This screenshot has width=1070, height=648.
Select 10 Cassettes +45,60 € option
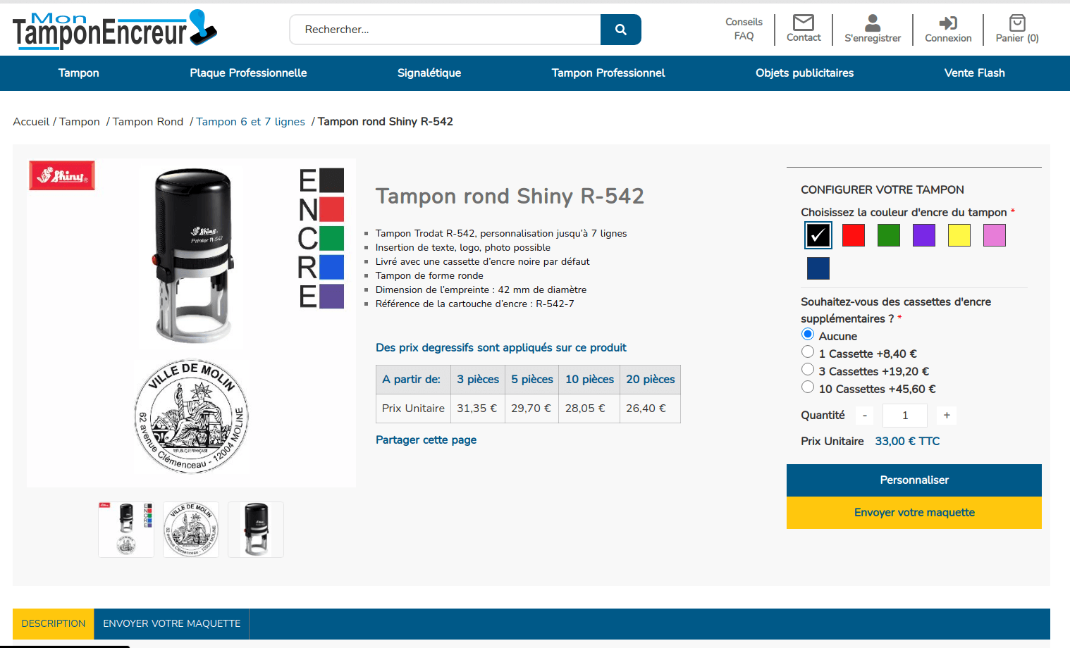coord(808,387)
